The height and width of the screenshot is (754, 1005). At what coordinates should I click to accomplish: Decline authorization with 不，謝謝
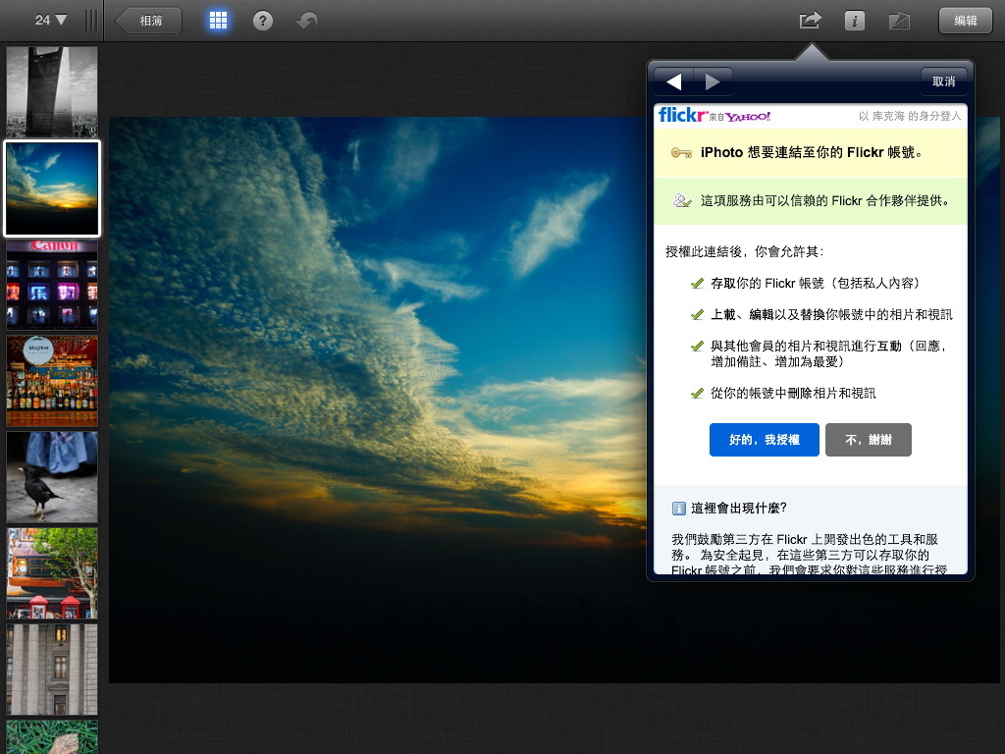tap(868, 440)
